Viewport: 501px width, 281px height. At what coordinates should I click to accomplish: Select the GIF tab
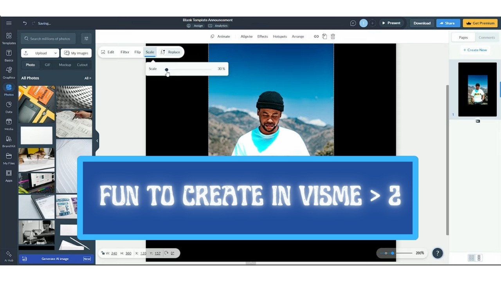pyautogui.click(x=47, y=65)
